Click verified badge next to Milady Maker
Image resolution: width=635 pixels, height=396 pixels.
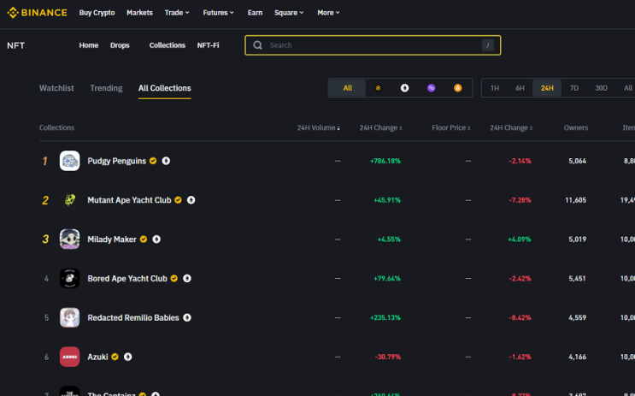144,239
